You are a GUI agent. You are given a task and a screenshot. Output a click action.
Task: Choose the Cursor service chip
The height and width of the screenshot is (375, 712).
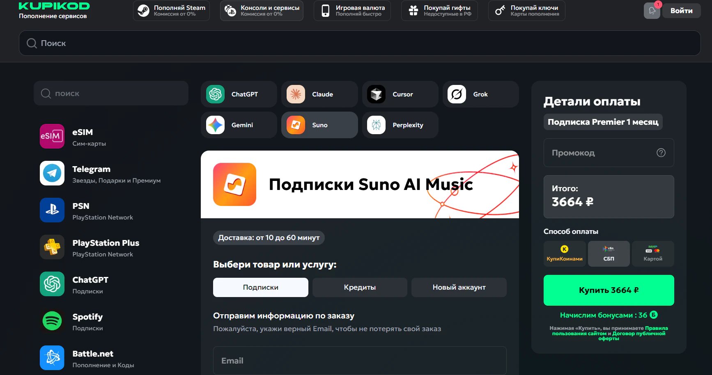coord(400,94)
